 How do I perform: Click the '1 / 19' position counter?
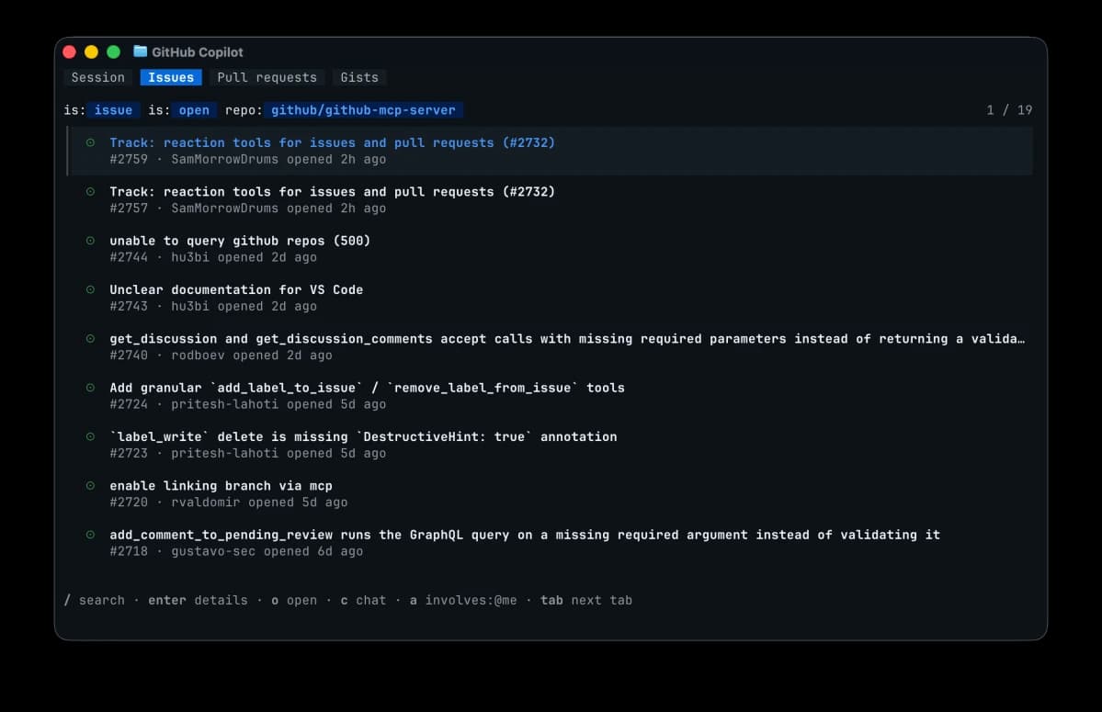[1009, 110]
